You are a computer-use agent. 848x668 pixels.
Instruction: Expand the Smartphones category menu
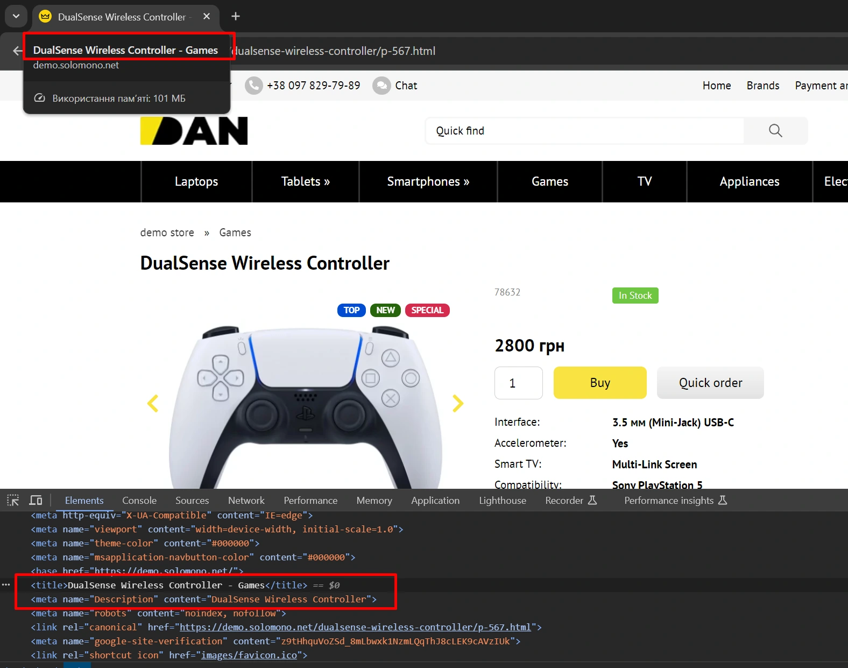(x=428, y=182)
